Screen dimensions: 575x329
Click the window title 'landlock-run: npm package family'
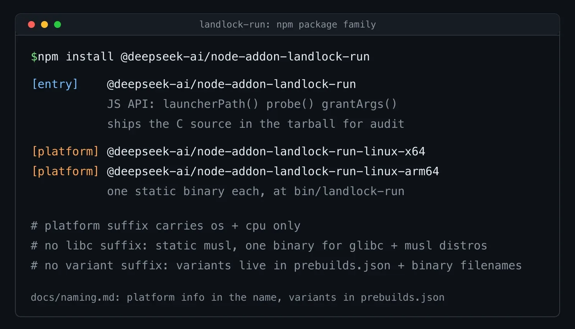pyautogui.click(x=287, y=24)
